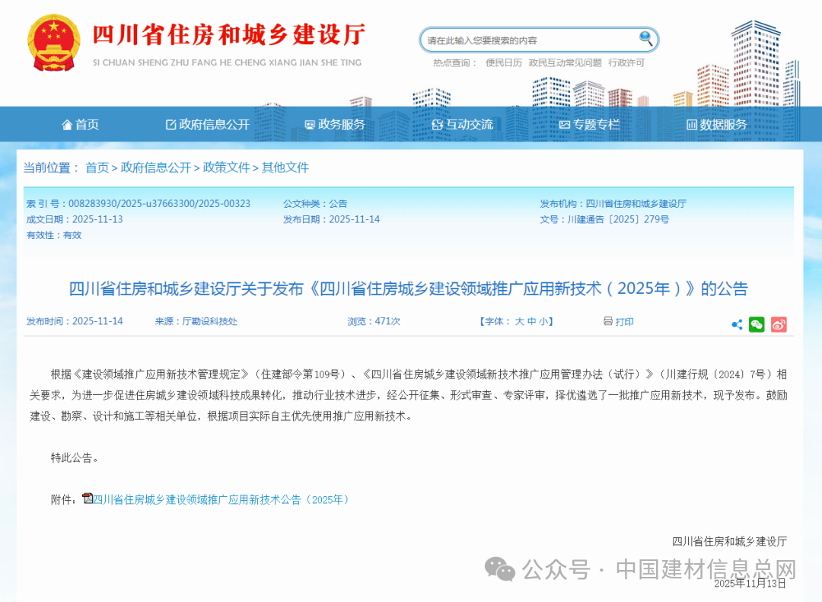Select 专题专栏 in the navigation bar
Image resolution: width=822 pixels, height=602 pixels.
point(589,125)
